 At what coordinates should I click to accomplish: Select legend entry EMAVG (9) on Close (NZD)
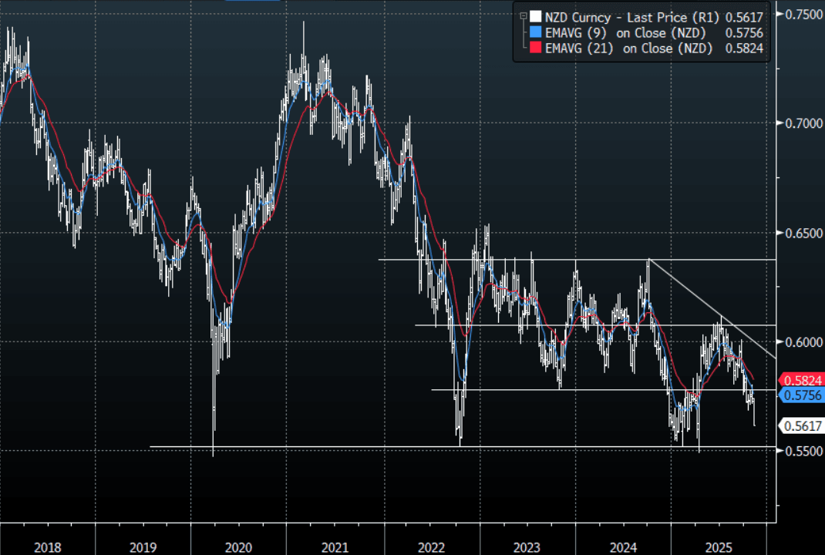point(625,33)
